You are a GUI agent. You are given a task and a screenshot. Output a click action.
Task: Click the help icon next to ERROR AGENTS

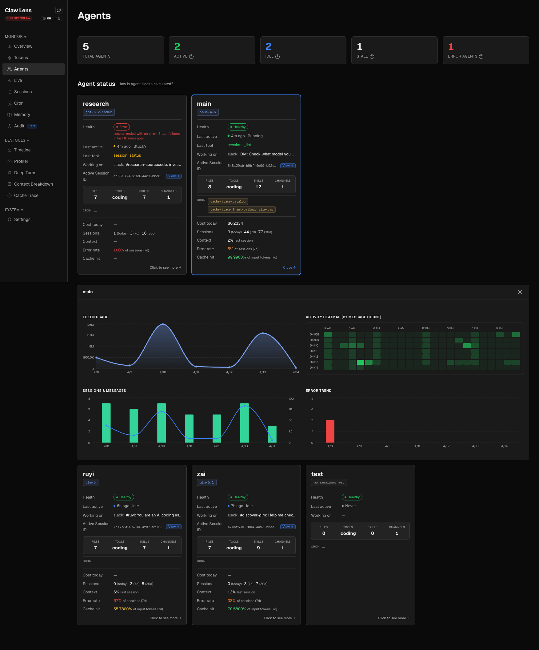point(481,57)
